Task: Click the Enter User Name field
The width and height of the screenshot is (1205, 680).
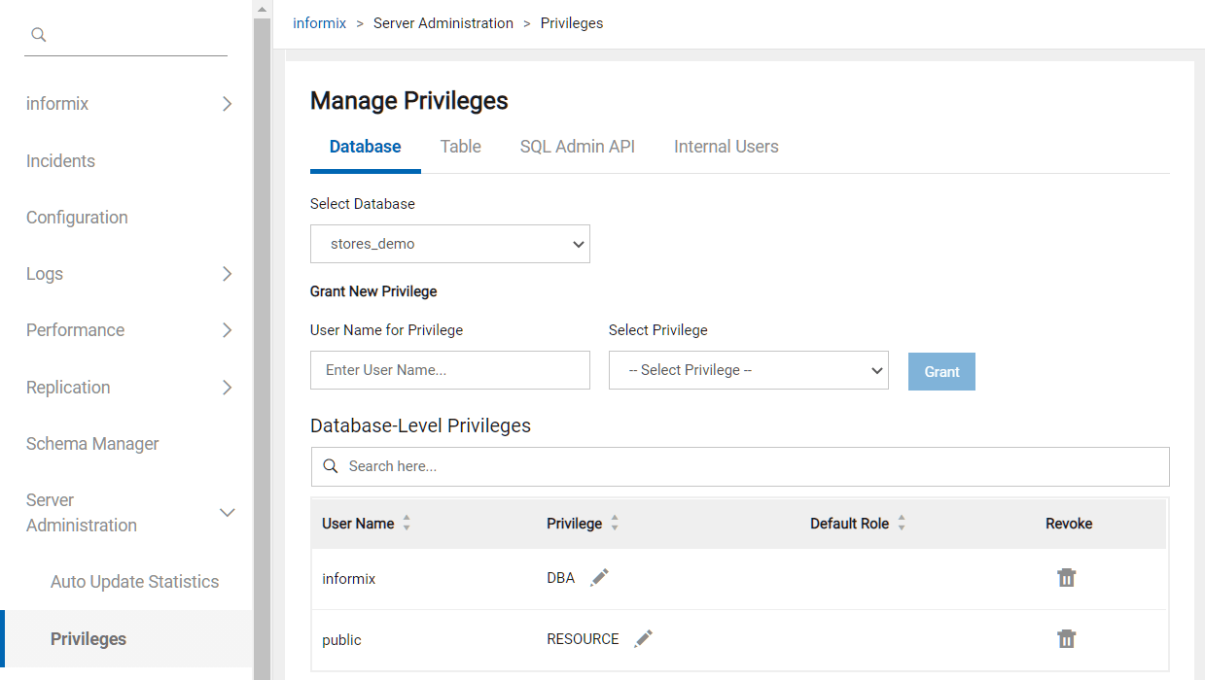Action: tap(449, 370)
